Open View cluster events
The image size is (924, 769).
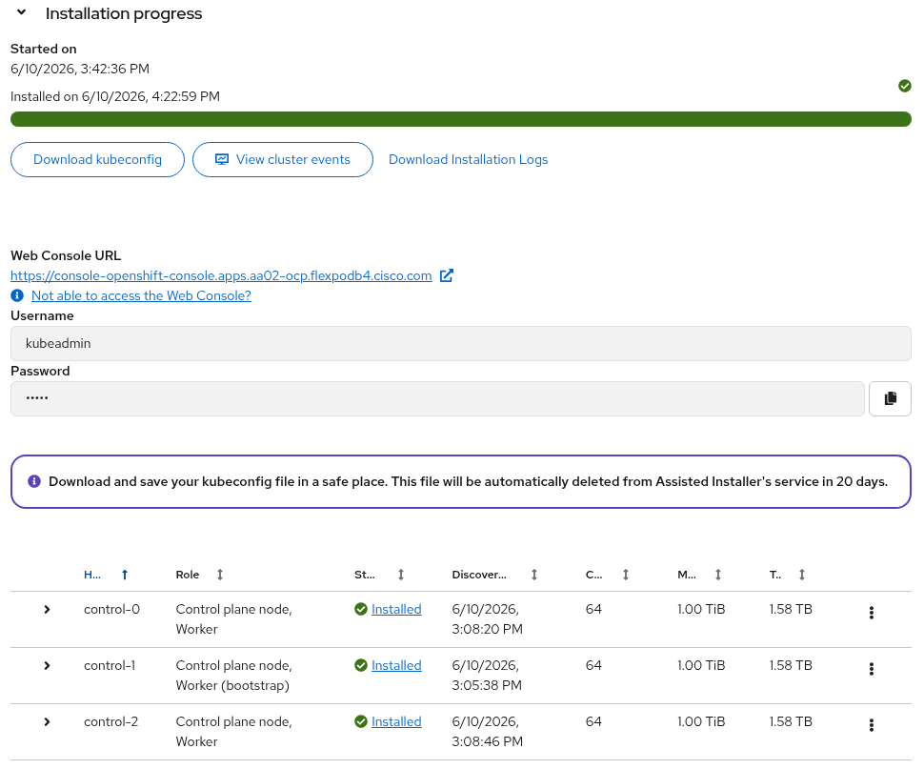pyautogui.click(x=283, y=160)
